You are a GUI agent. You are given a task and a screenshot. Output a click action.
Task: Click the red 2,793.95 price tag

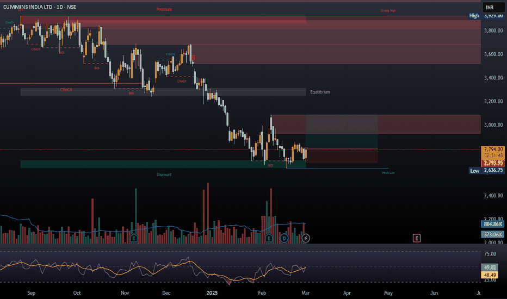493,163
